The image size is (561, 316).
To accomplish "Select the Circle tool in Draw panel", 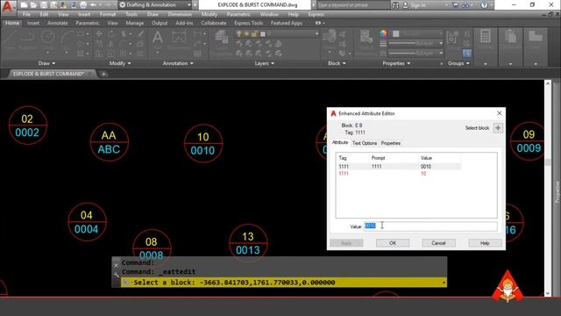I will [47, 39].
